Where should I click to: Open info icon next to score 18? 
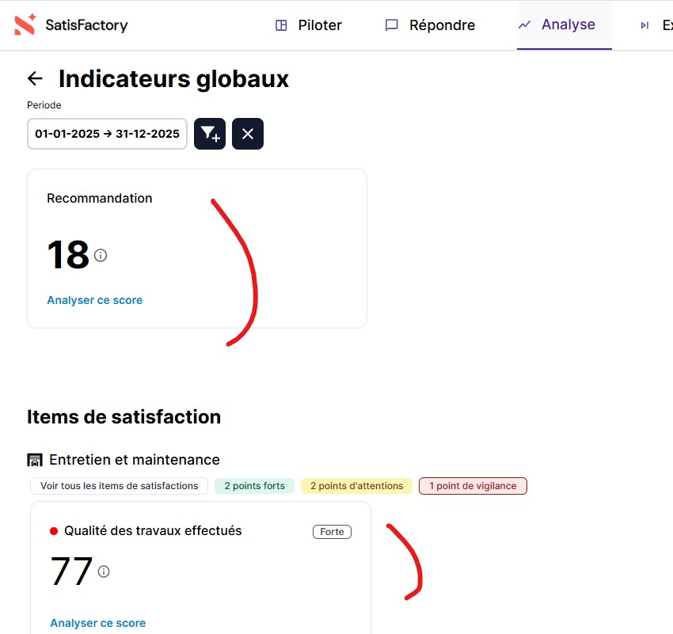tap(101, 255)
